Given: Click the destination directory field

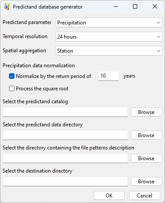Looking at the screenshot, I should [65, 182].
